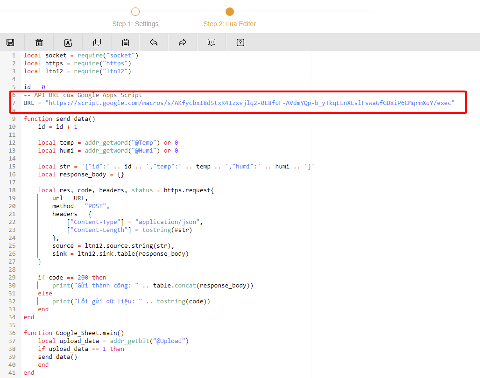Go to Step 1: Settings
The image size is (480, 378).
(135, 24)
